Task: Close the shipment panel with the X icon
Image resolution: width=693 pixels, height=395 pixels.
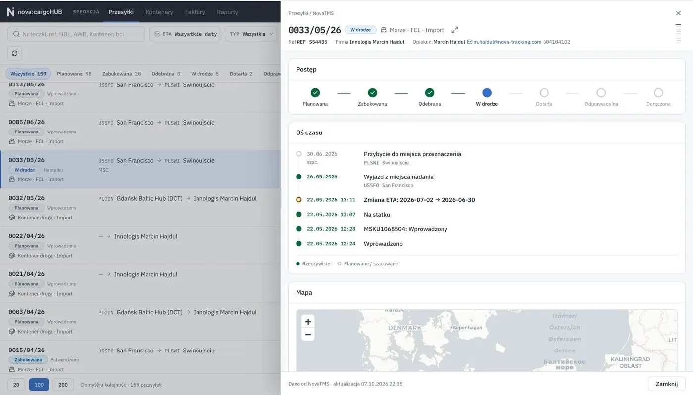Action: point(678,13)
